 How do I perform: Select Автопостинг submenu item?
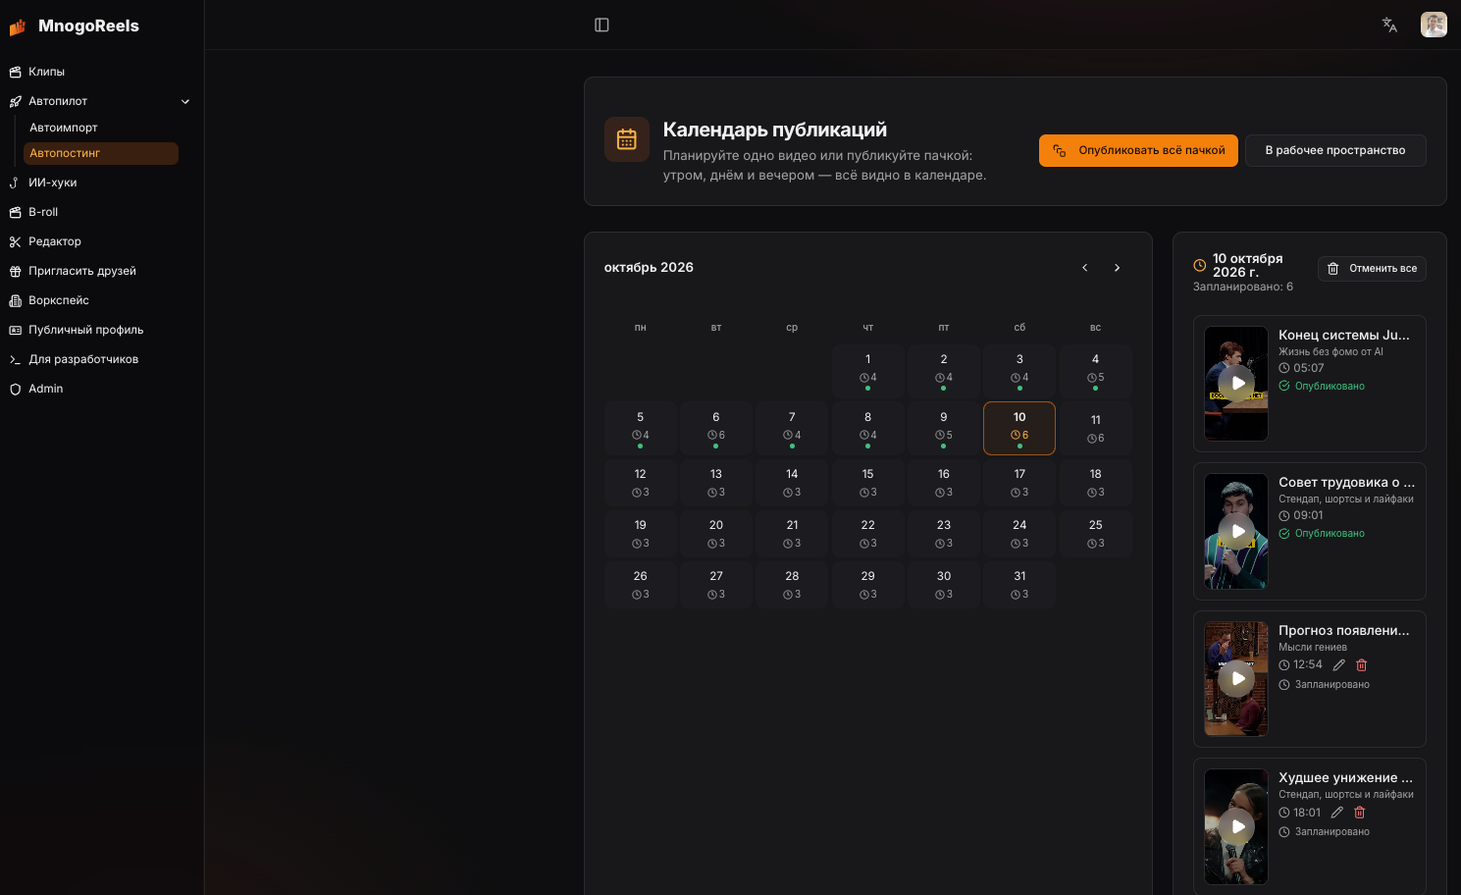(x=101, y=153)
